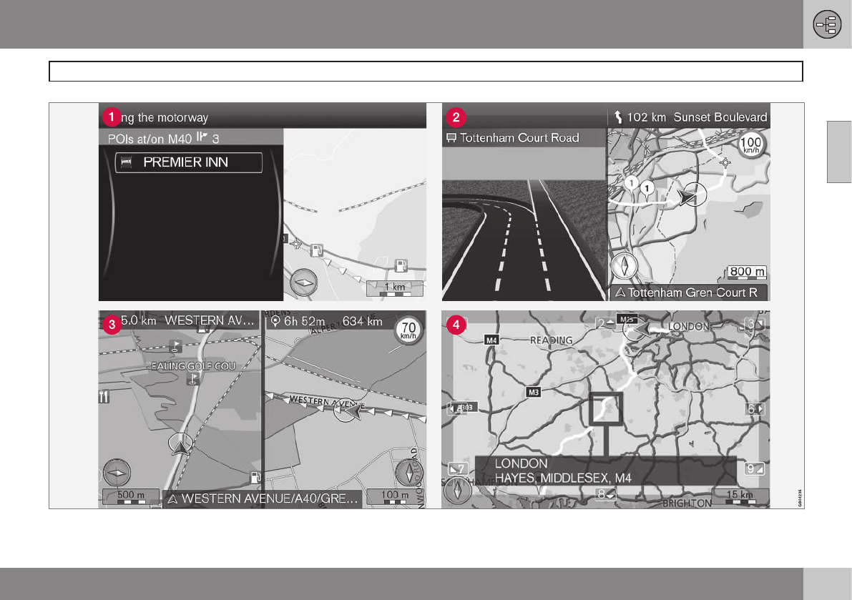Click the red number 3 callout marker
The height and width of the screenshot is (600, 852).
tap(111, 325)
